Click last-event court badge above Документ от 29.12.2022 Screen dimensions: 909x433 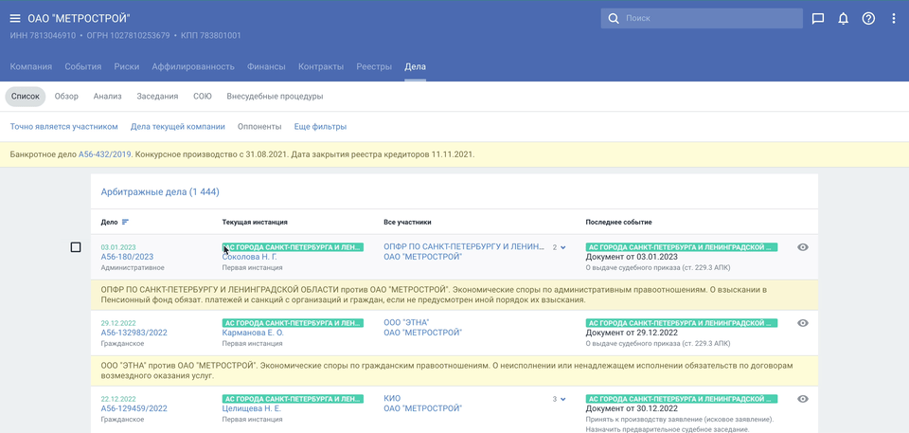682,323
